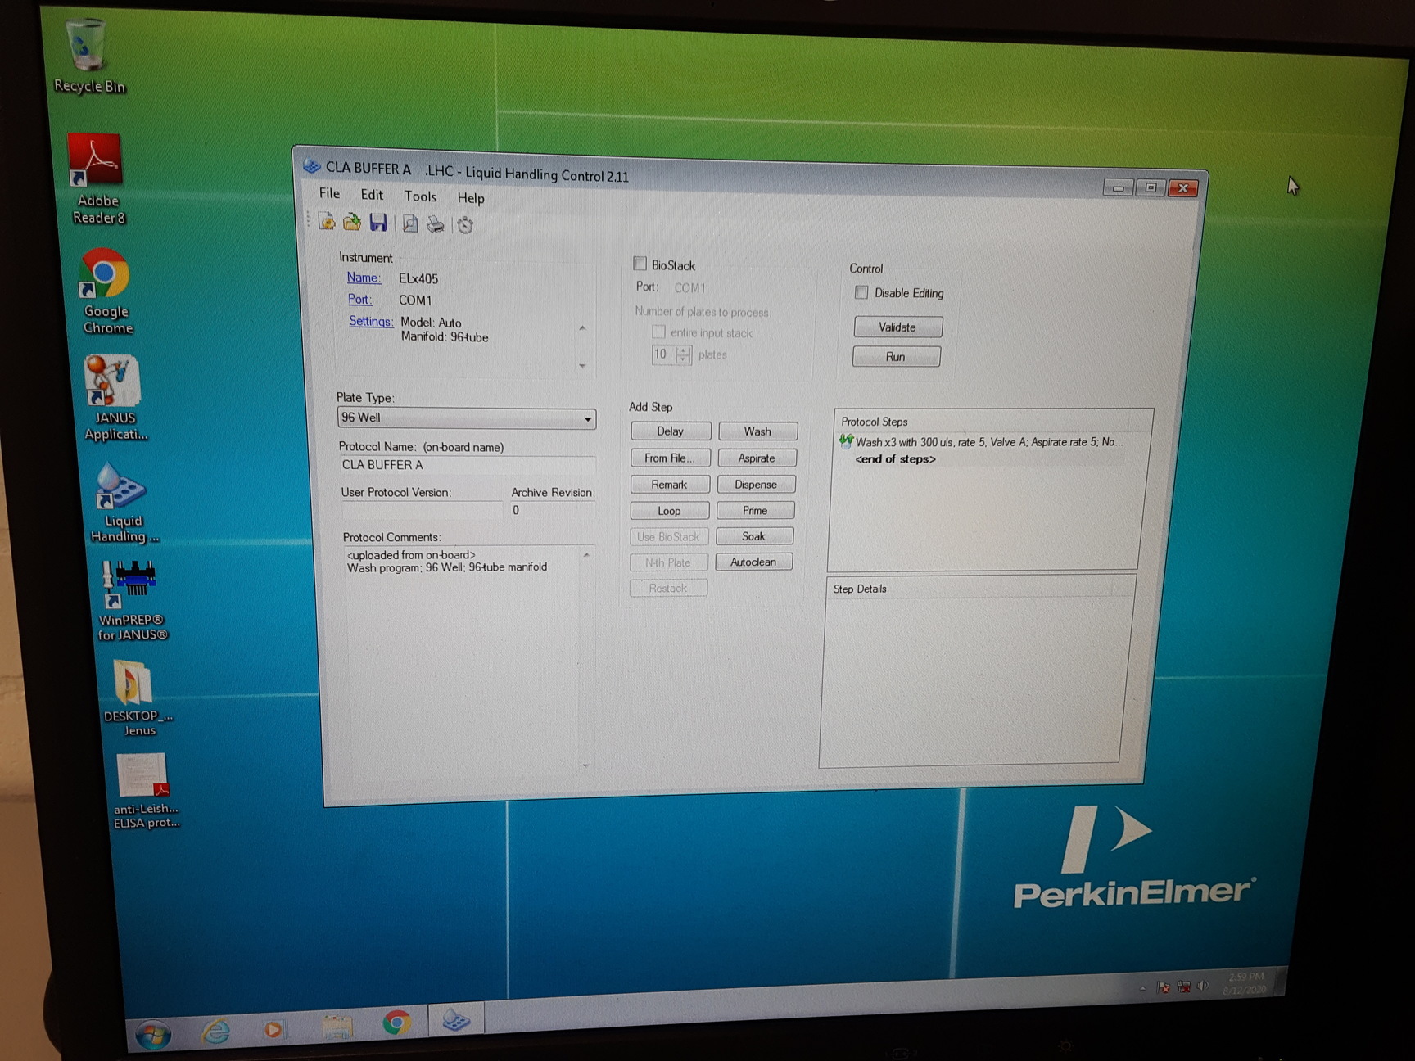Select the <end of steps> row
Screen dimensions: 1415x1061
(x=895, y=459)
